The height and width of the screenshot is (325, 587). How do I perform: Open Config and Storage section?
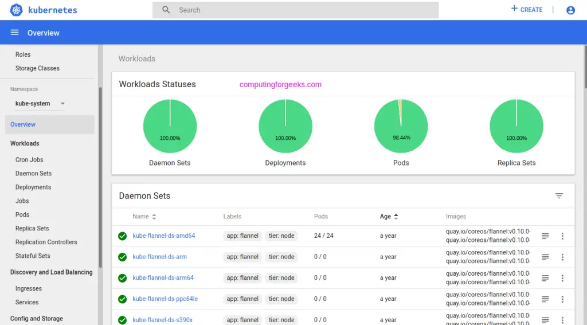coord(36,319)
